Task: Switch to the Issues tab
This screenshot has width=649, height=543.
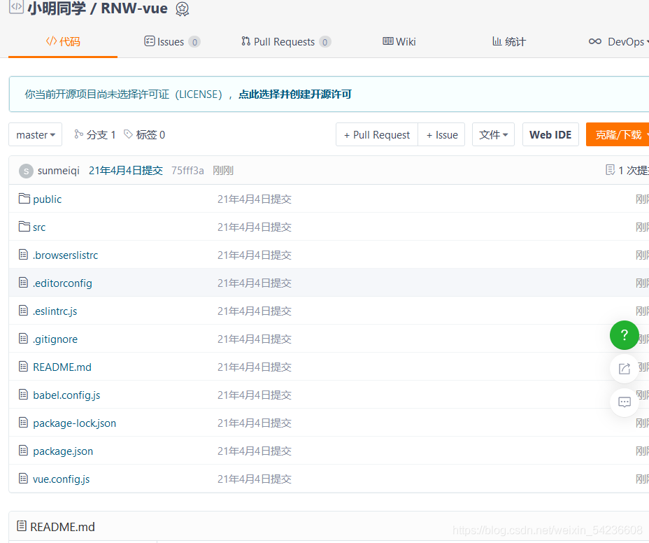Action: coord(172,42)
